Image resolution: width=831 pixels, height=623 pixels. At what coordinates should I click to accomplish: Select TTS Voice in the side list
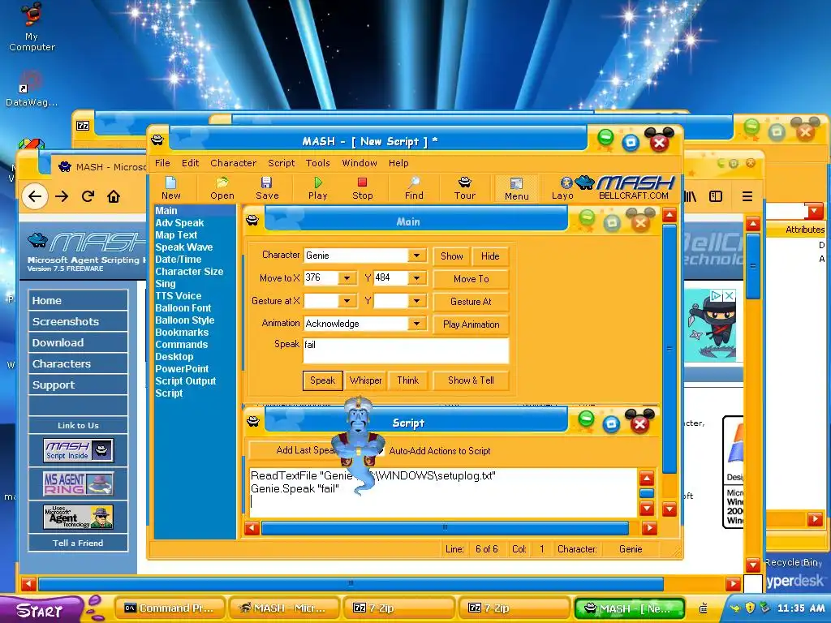tap(178, 296)
